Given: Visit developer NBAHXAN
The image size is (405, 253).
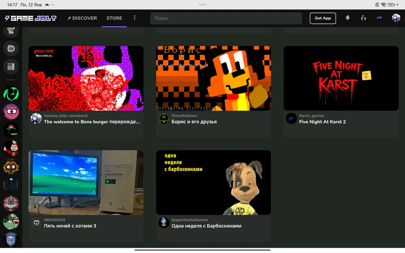Looking at the screenshot, I should tap(54, 220).
